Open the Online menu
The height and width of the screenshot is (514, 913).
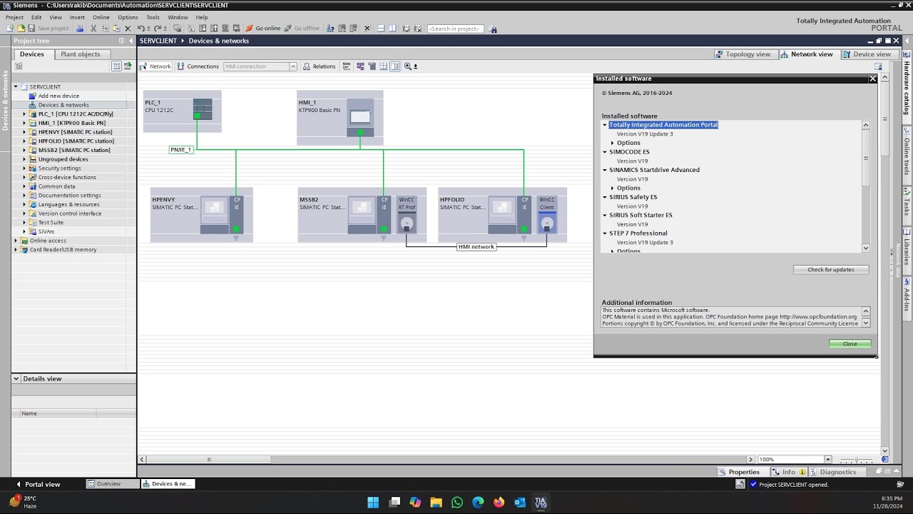pos(101,17)
